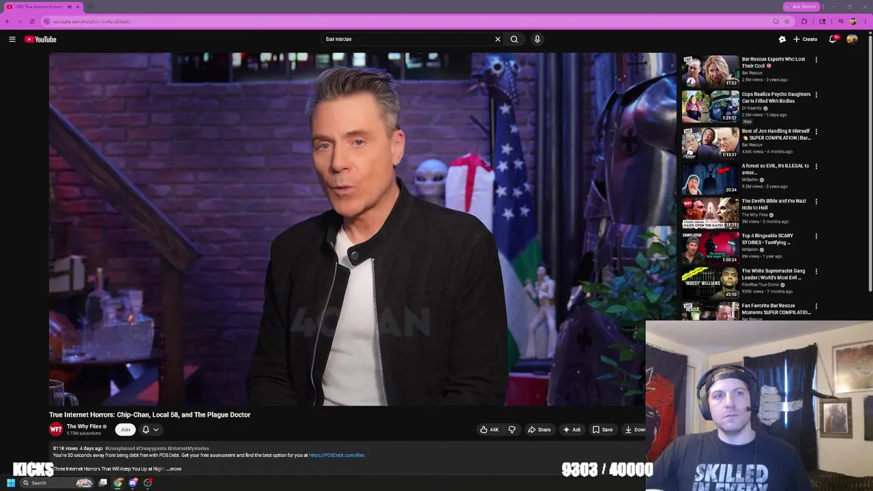Open options for 'White Supremacist Gang Leader' video
The image size is (873, 491).
coord(816,271)
